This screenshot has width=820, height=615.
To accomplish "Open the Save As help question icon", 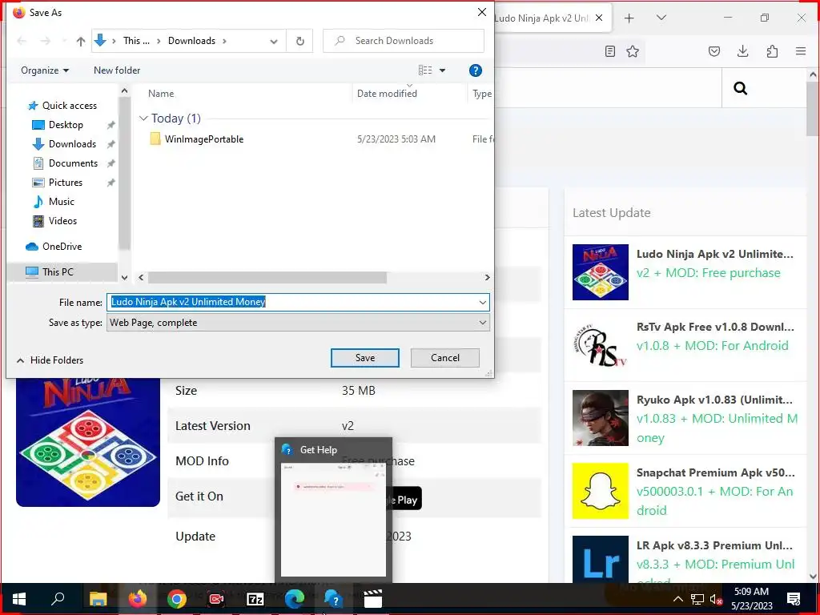I will [475, 70].
